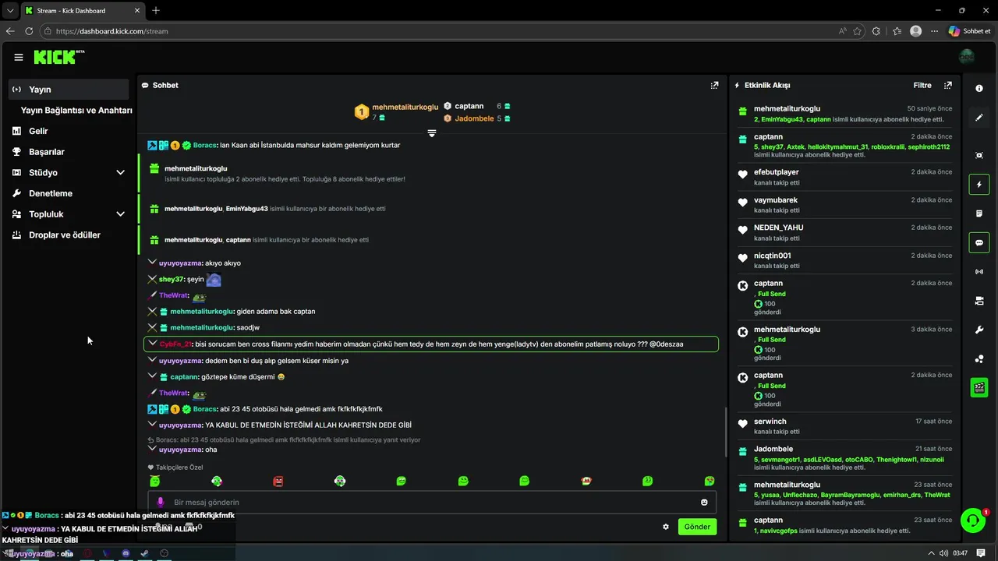Screen dimensions: 998x561
Task: Toggle the lightning activity feed panel icon
Action: coord(979,185)
